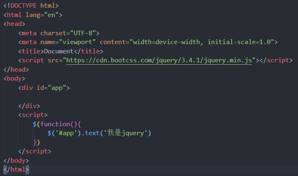Click the opening script tag in body
The width and height of the screenshot is (298, 176).
33,115
